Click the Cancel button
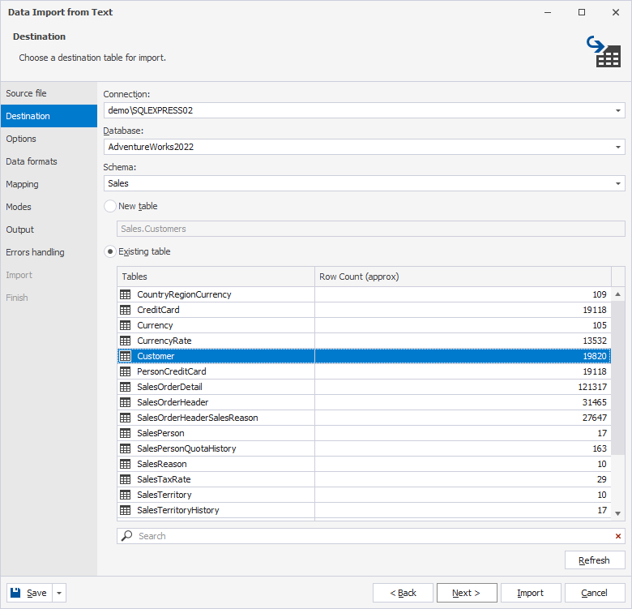Image resolution: width=632 pixels, height=609 pixels. (595, 593)
